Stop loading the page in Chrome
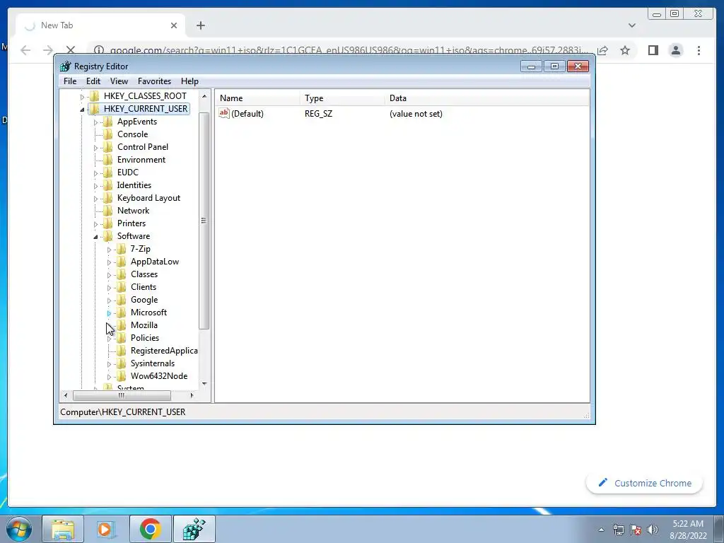Viewport: 724px width, 543px height. tap(70, 50)
